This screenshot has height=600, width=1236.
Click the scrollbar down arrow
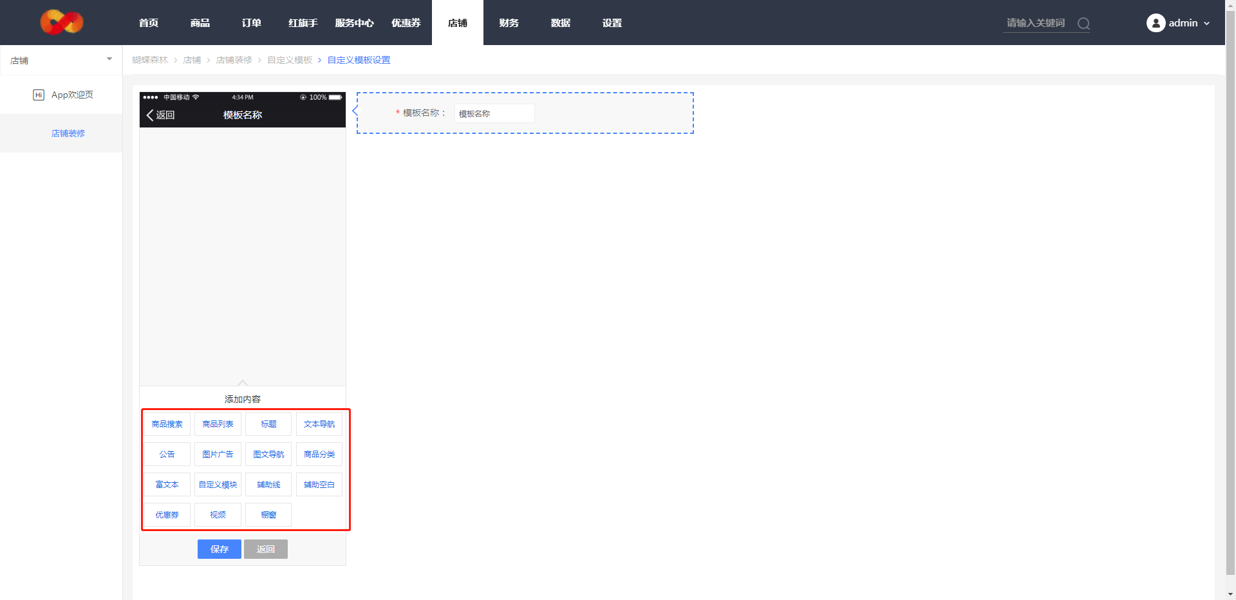click(1230, 594)
